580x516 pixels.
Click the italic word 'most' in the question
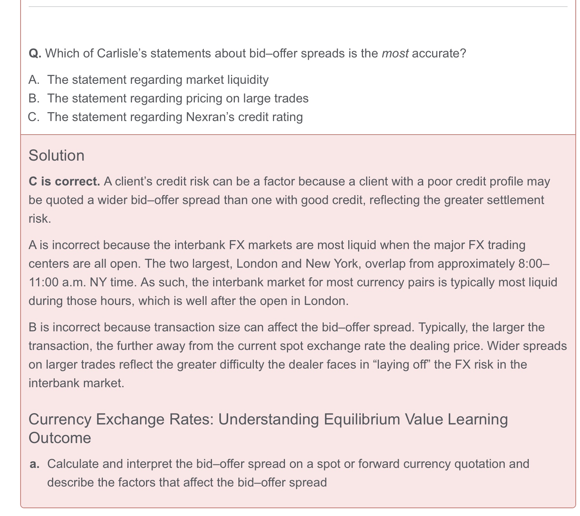pyautogui.click(x=395, y=54)
